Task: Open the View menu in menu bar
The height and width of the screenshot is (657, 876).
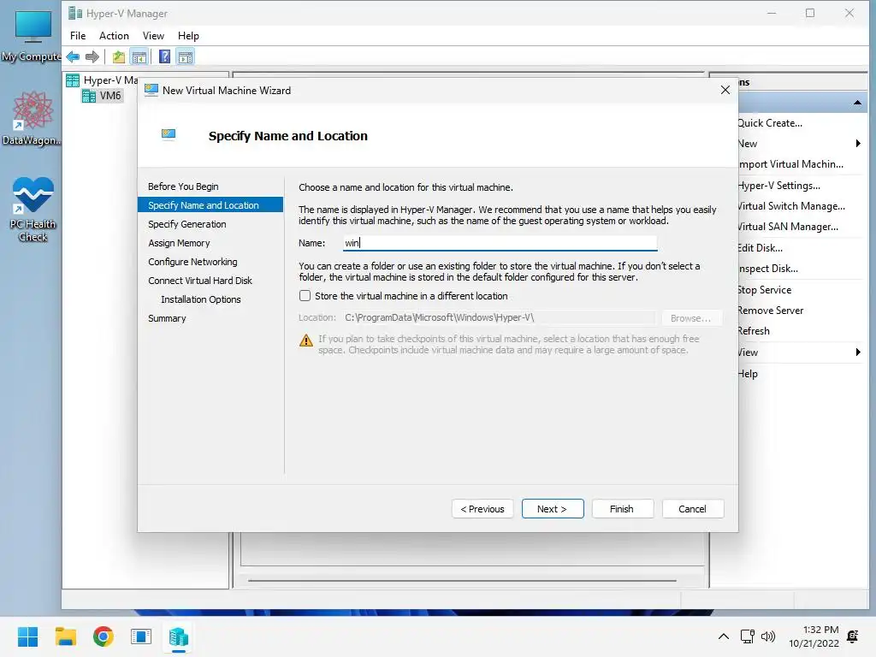Action: click(x=153, y=36)
